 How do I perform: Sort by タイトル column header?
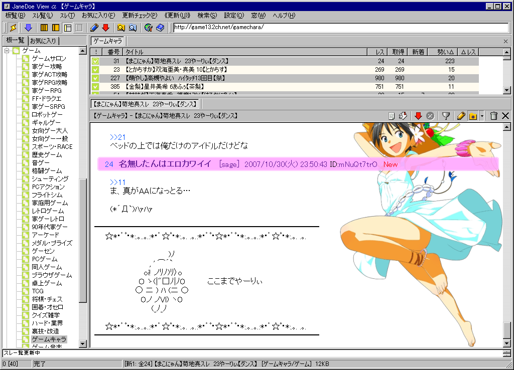[245, 52]
